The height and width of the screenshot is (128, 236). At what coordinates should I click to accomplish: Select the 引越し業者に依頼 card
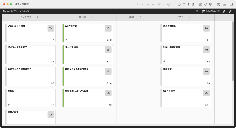click(x=186, y=55)
